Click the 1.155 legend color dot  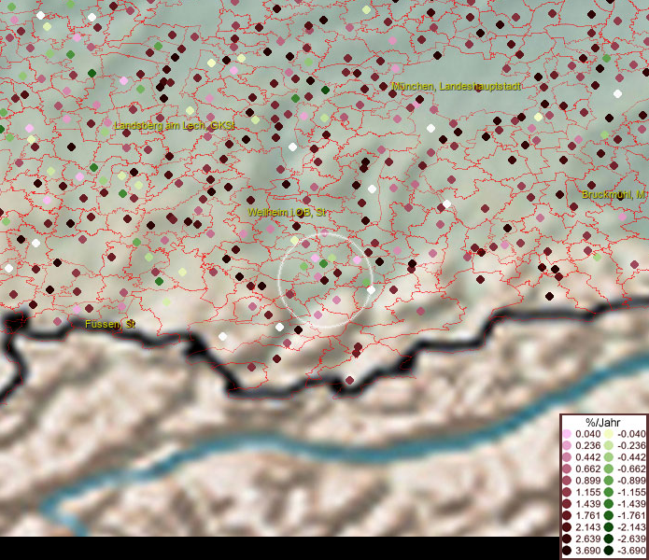568,490
